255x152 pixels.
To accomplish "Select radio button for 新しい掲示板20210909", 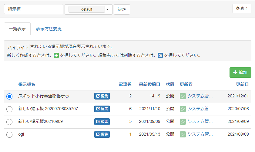I will click(x=9, y=122).
